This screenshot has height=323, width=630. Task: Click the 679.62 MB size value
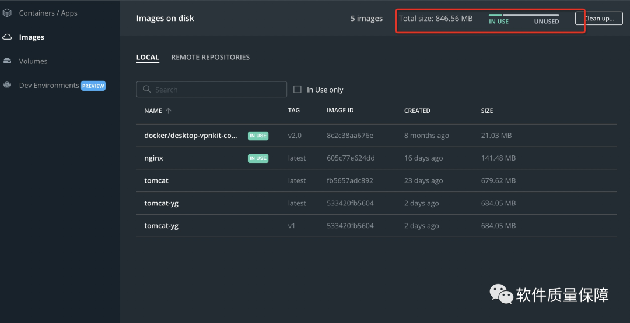(498, 181)
